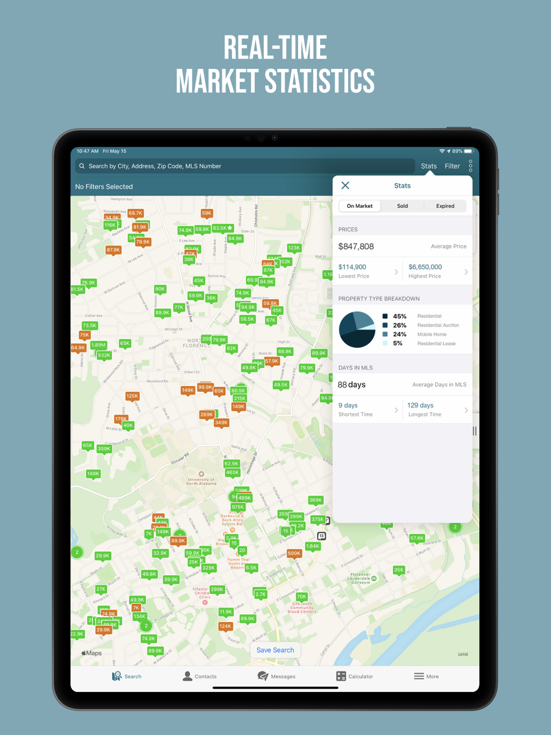Select the 369K listing pin

click(x=316, y=500)
